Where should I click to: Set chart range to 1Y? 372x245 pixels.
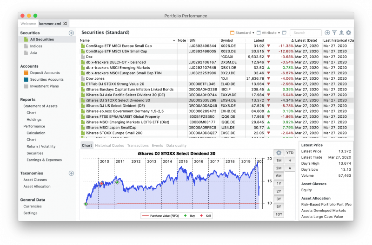click(x=279, y=184)
